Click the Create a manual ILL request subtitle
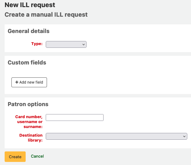Viewport: 191px width, 165px height. click(x=46, y=14)
